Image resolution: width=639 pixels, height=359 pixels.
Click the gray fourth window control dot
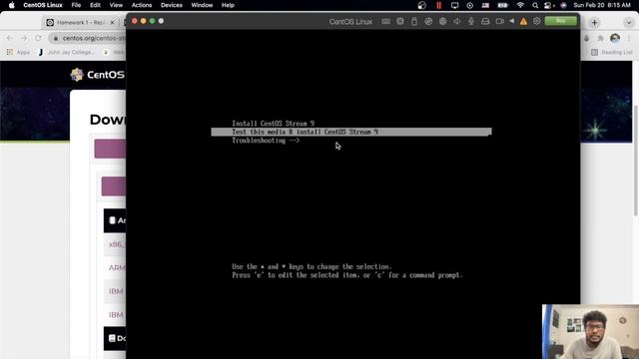coord(161,21)
